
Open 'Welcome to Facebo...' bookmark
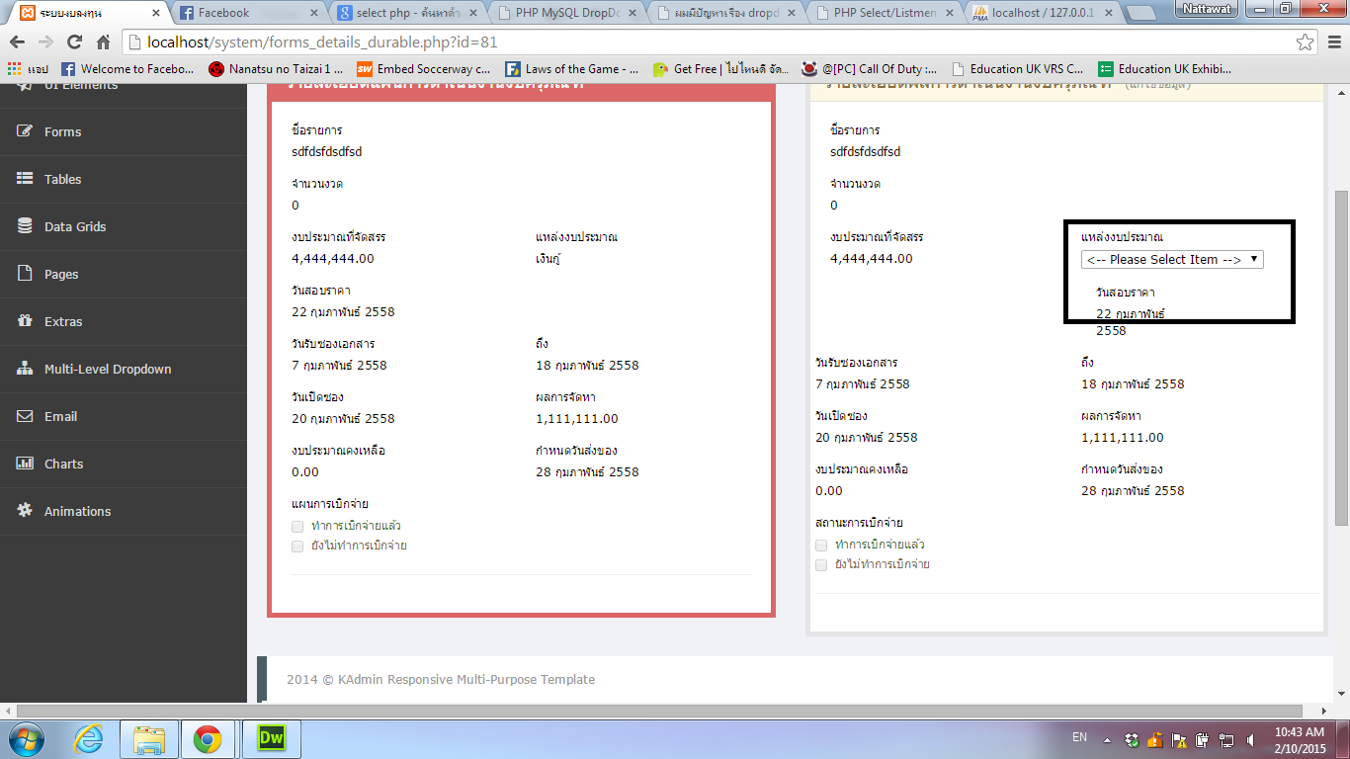pyautogui.click(x=127, y=69)
